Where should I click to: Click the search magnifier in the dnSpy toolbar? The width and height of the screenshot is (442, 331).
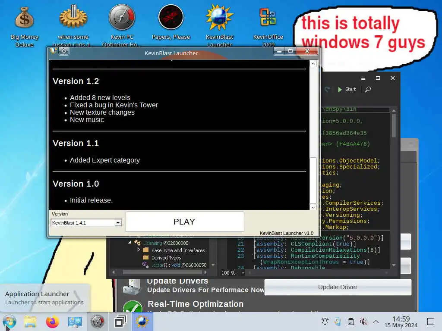click(x=368, y=90)
